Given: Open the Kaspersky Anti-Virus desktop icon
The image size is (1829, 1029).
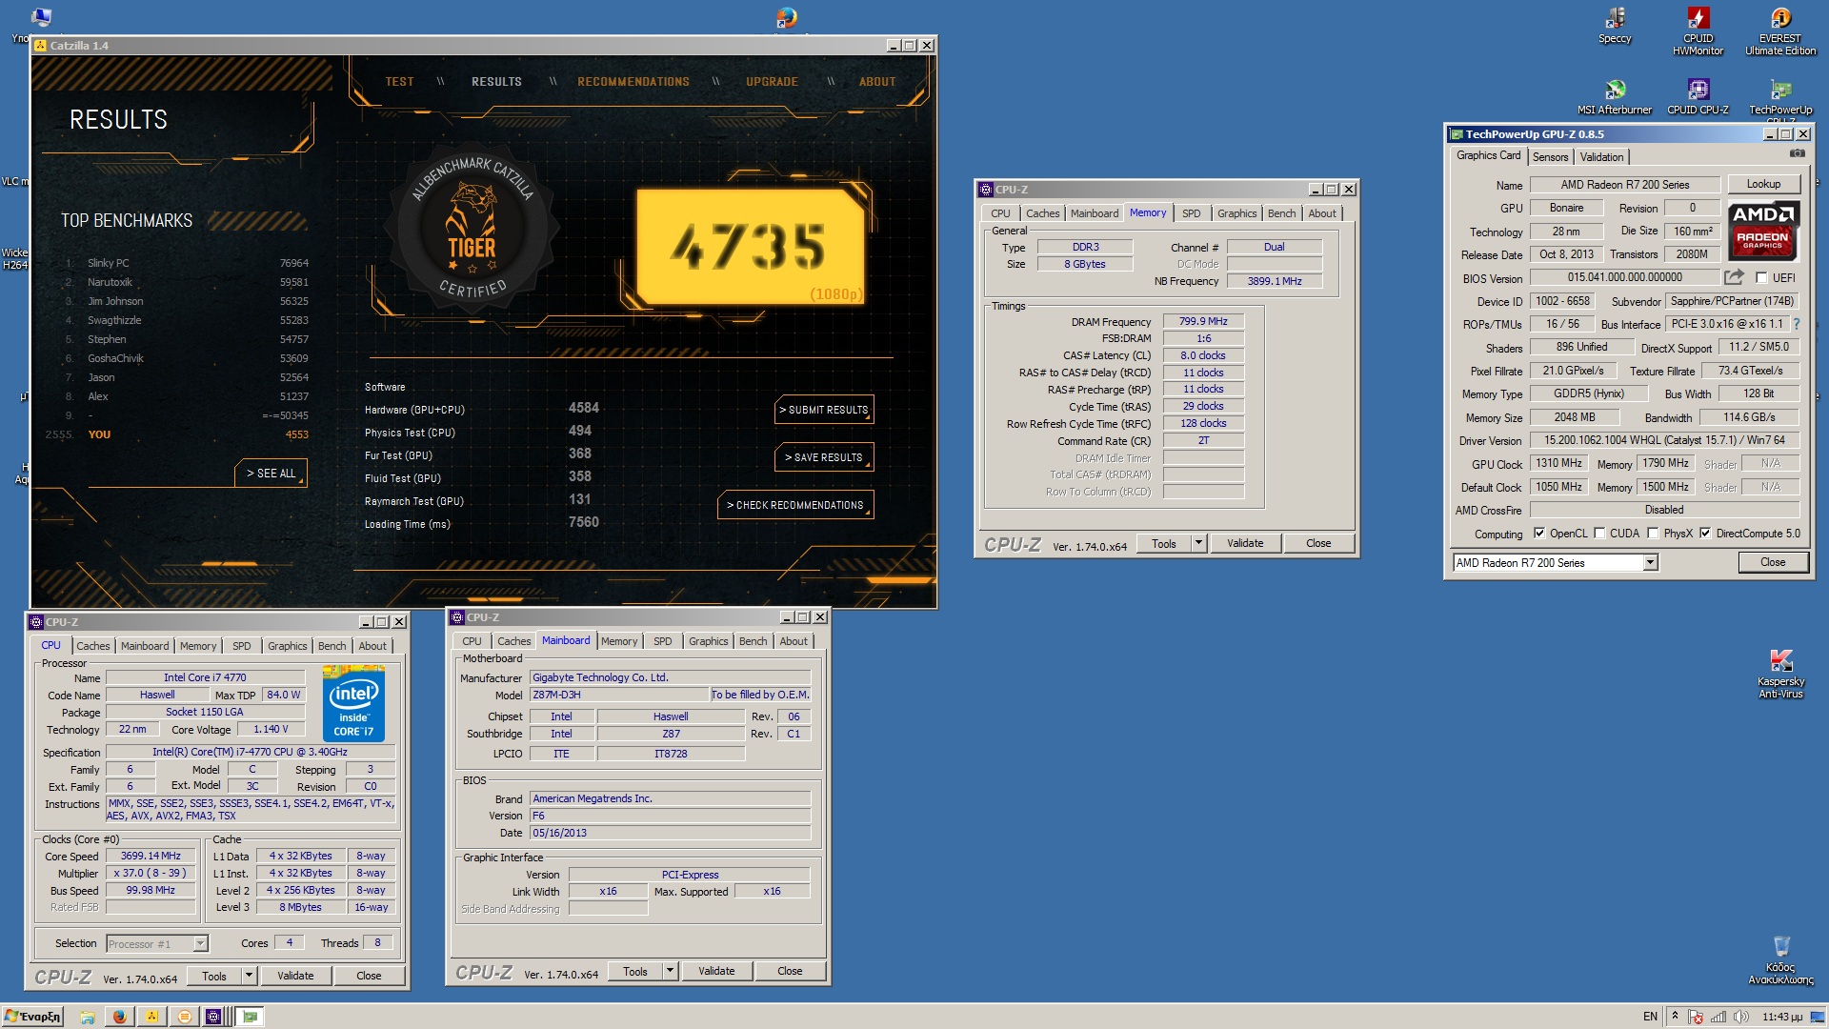Looking at the screenshot, I should (x=1780, y=674).
